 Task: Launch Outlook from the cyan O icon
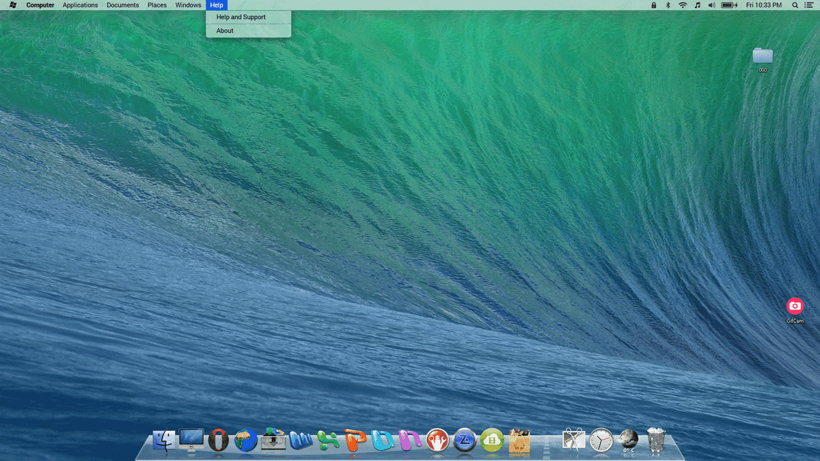383,441
